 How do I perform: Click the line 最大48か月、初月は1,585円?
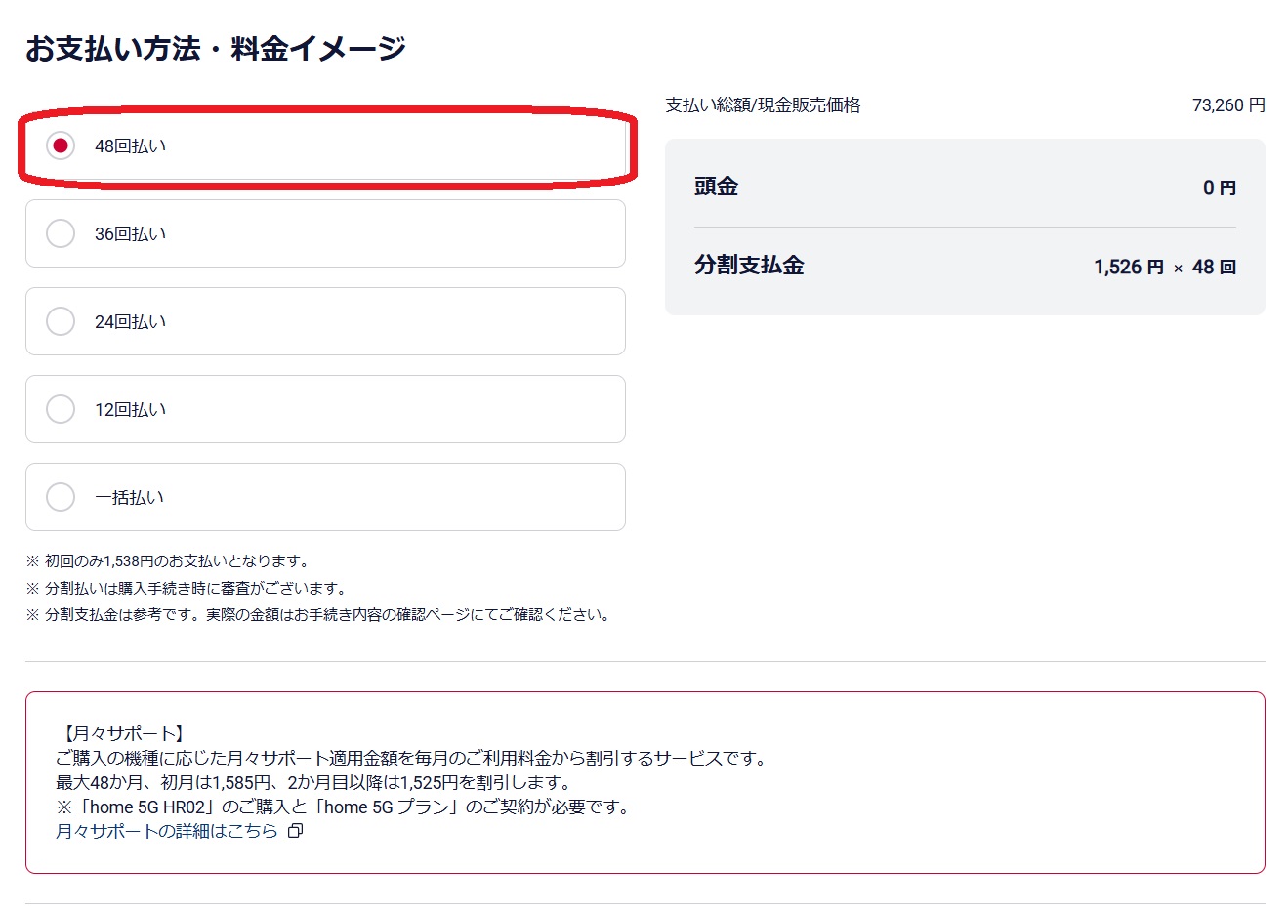click(315, 782)
